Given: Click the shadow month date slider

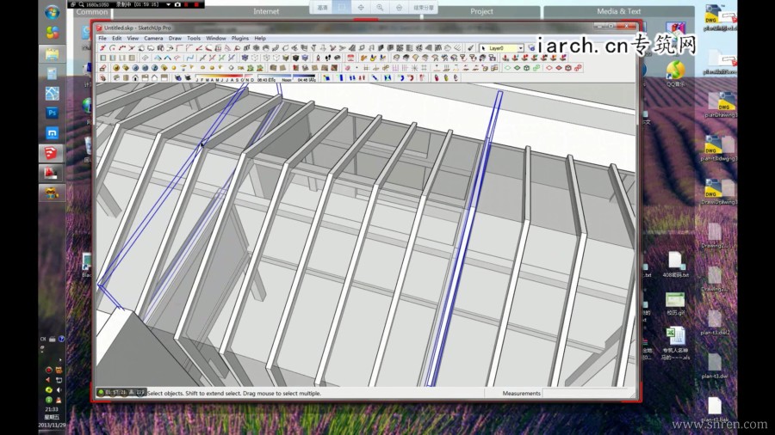Looking at the screenshot, I should click(x=224, y=78).
